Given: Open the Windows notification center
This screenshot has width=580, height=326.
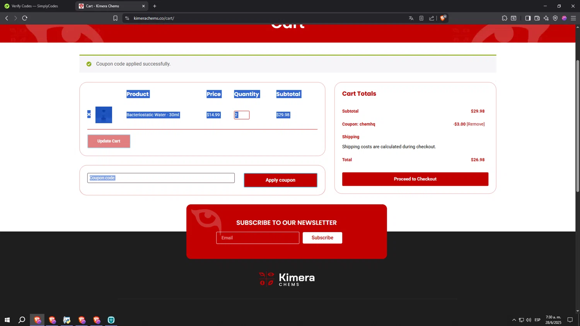Looking at the screenshot, I should click(x=570, y=320).
